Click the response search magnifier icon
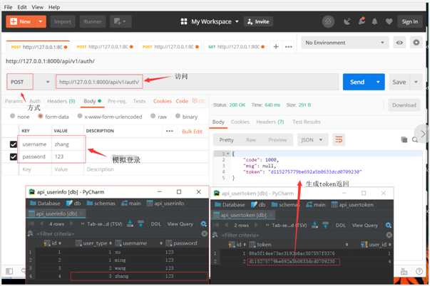 (415, 140)
